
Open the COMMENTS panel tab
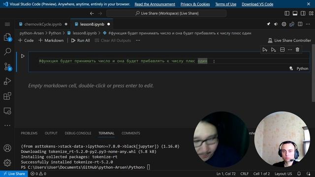pos(131,133)
